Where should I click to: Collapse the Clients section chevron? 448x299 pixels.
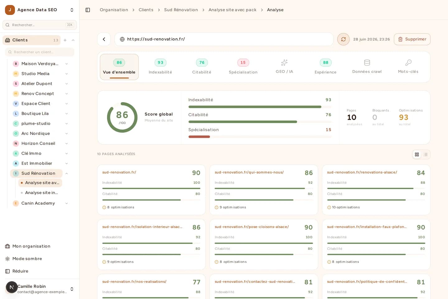[x=73, y=40]
